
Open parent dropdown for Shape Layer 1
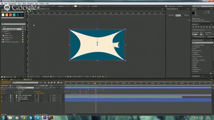57,88
